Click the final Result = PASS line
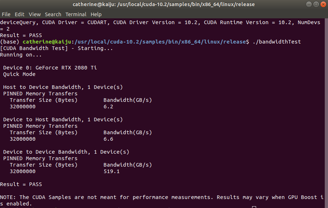Image resolution: width=328 pixels, height=208 pixels. pos(21,184)
